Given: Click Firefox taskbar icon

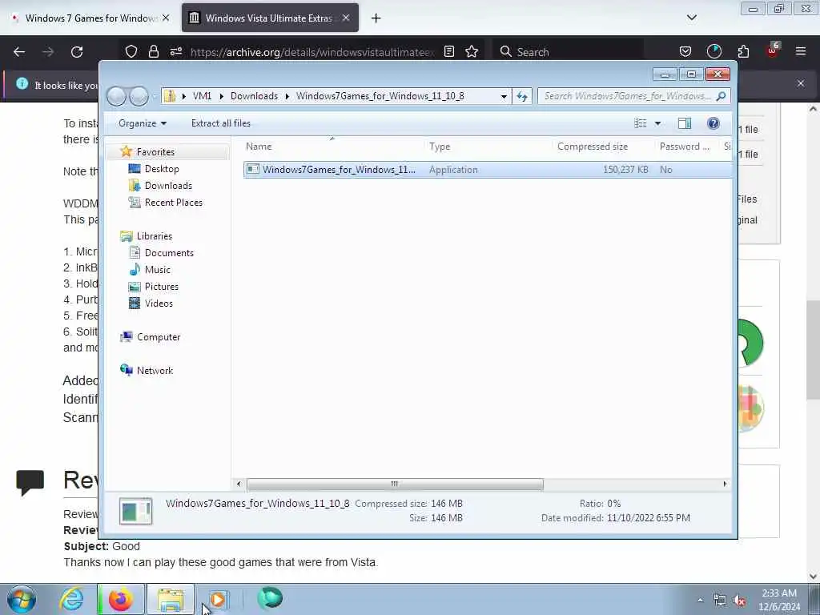Looking at the screenshot, I should (121, 599).
